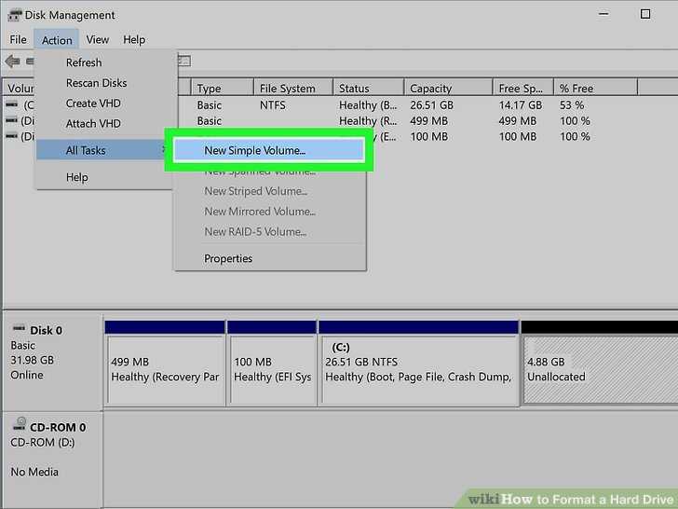Image resolution: width=678 pixels, height=509 pixels.
Task: Click the Back arrow toolbar icon
Action: coord(12,62)
